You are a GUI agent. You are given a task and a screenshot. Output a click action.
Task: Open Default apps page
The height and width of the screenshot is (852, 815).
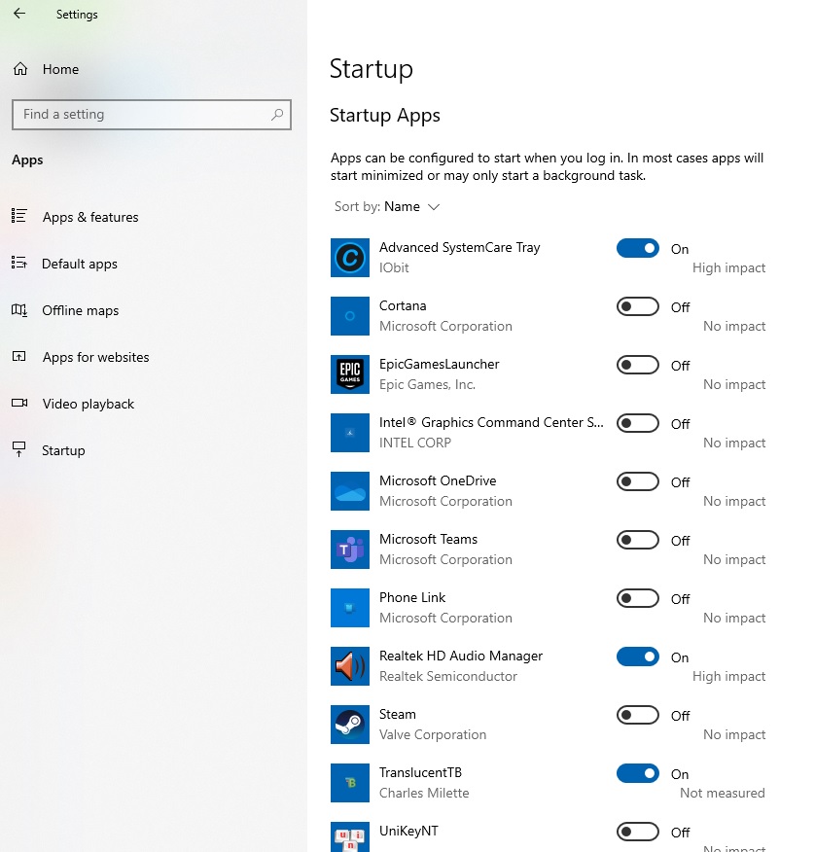coord(80,264)
